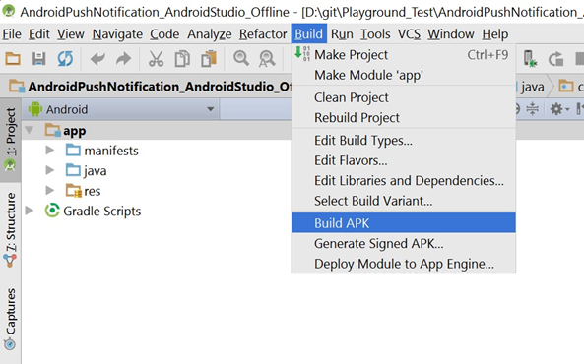Click the project name breadcrumb in navigation bar
Screen dimensions: 584x364
tap(151, 87)
